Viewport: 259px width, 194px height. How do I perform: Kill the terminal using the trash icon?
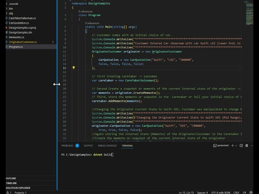pyautogui.click(x=246, y=145)
